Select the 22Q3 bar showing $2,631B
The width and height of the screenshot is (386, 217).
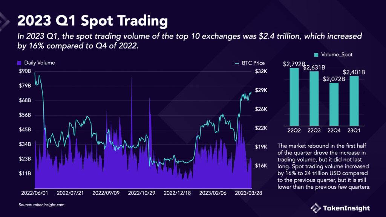(314, 98)
